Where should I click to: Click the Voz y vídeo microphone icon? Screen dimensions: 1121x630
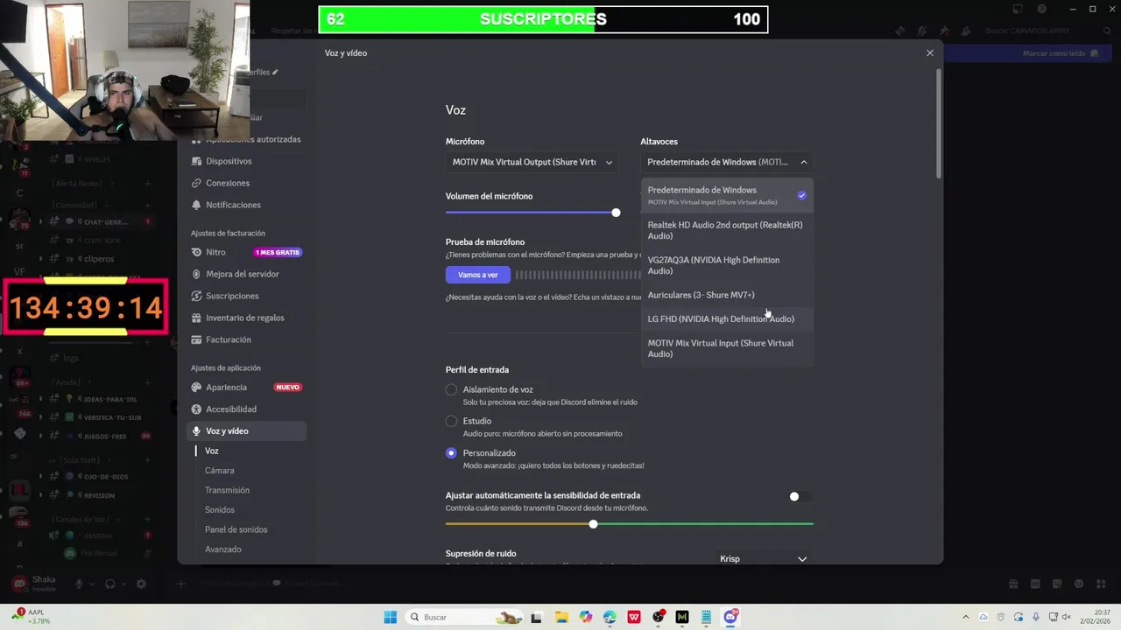(x=197, y=430)
